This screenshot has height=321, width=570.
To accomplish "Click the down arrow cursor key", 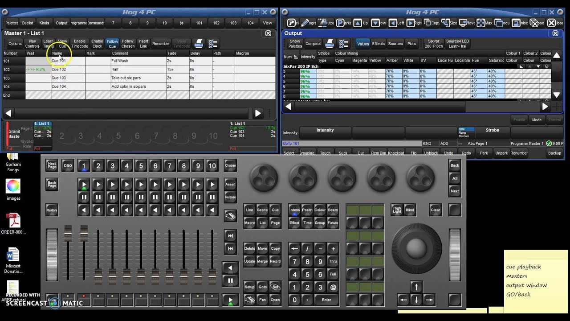I will 416,300.
